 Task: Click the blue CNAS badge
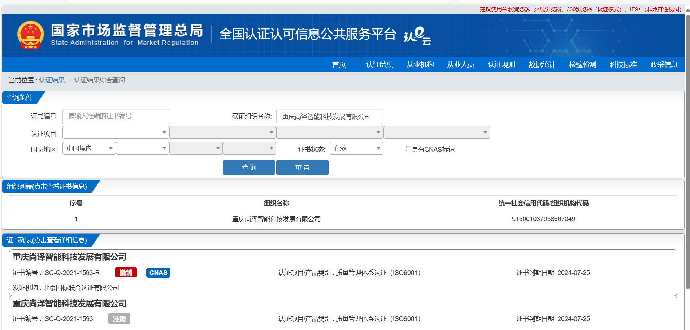[158, 272]
